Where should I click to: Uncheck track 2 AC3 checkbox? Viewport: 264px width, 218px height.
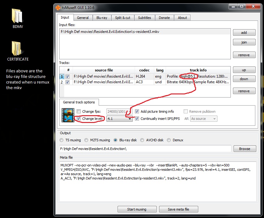point(68,82)
